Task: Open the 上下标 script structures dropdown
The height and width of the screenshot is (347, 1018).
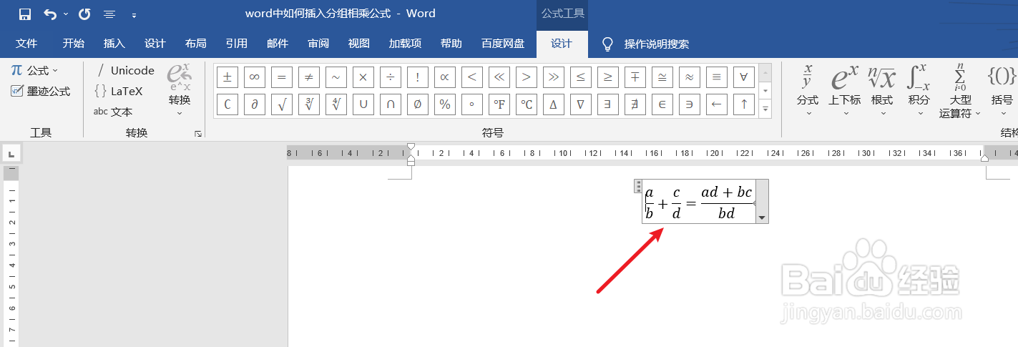Action: 845,90
